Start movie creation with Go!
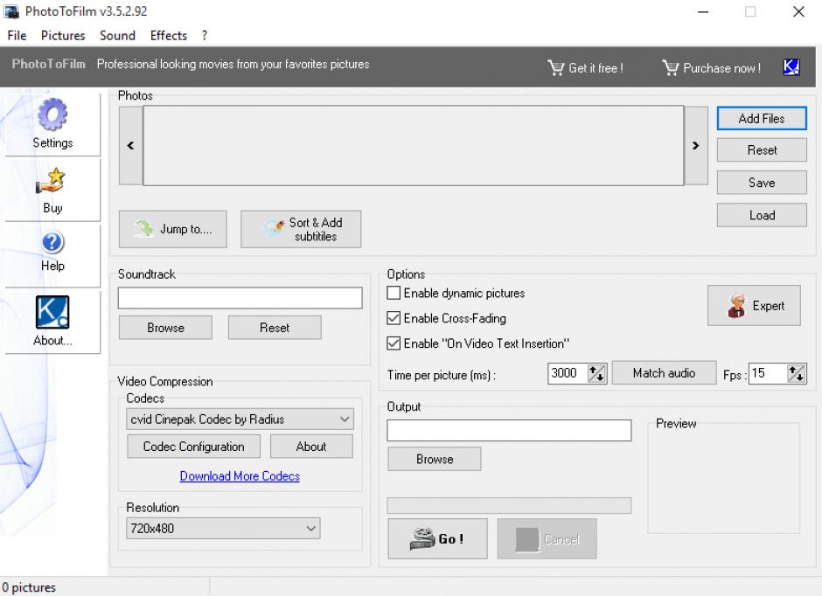 (438, 538)
